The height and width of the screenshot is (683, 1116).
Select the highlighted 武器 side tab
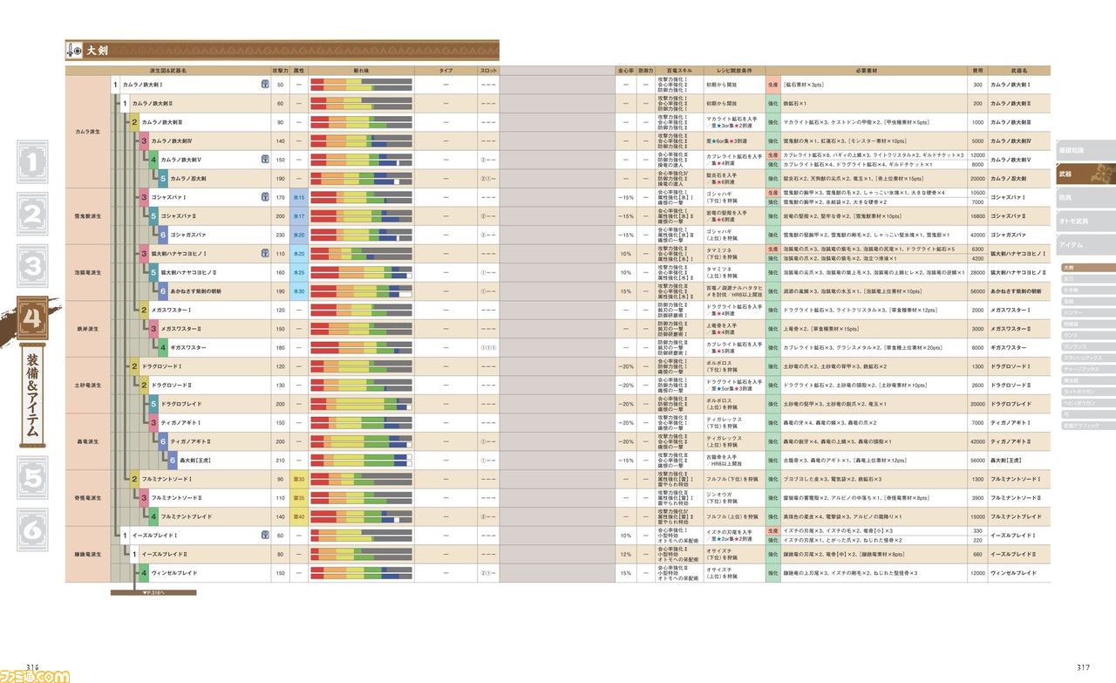1085,174
